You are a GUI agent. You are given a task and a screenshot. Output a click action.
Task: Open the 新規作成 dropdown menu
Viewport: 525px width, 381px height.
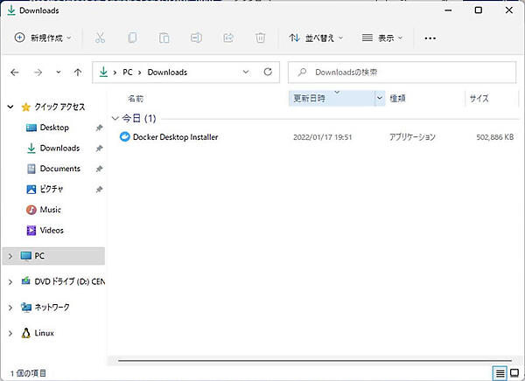(43, 38)
